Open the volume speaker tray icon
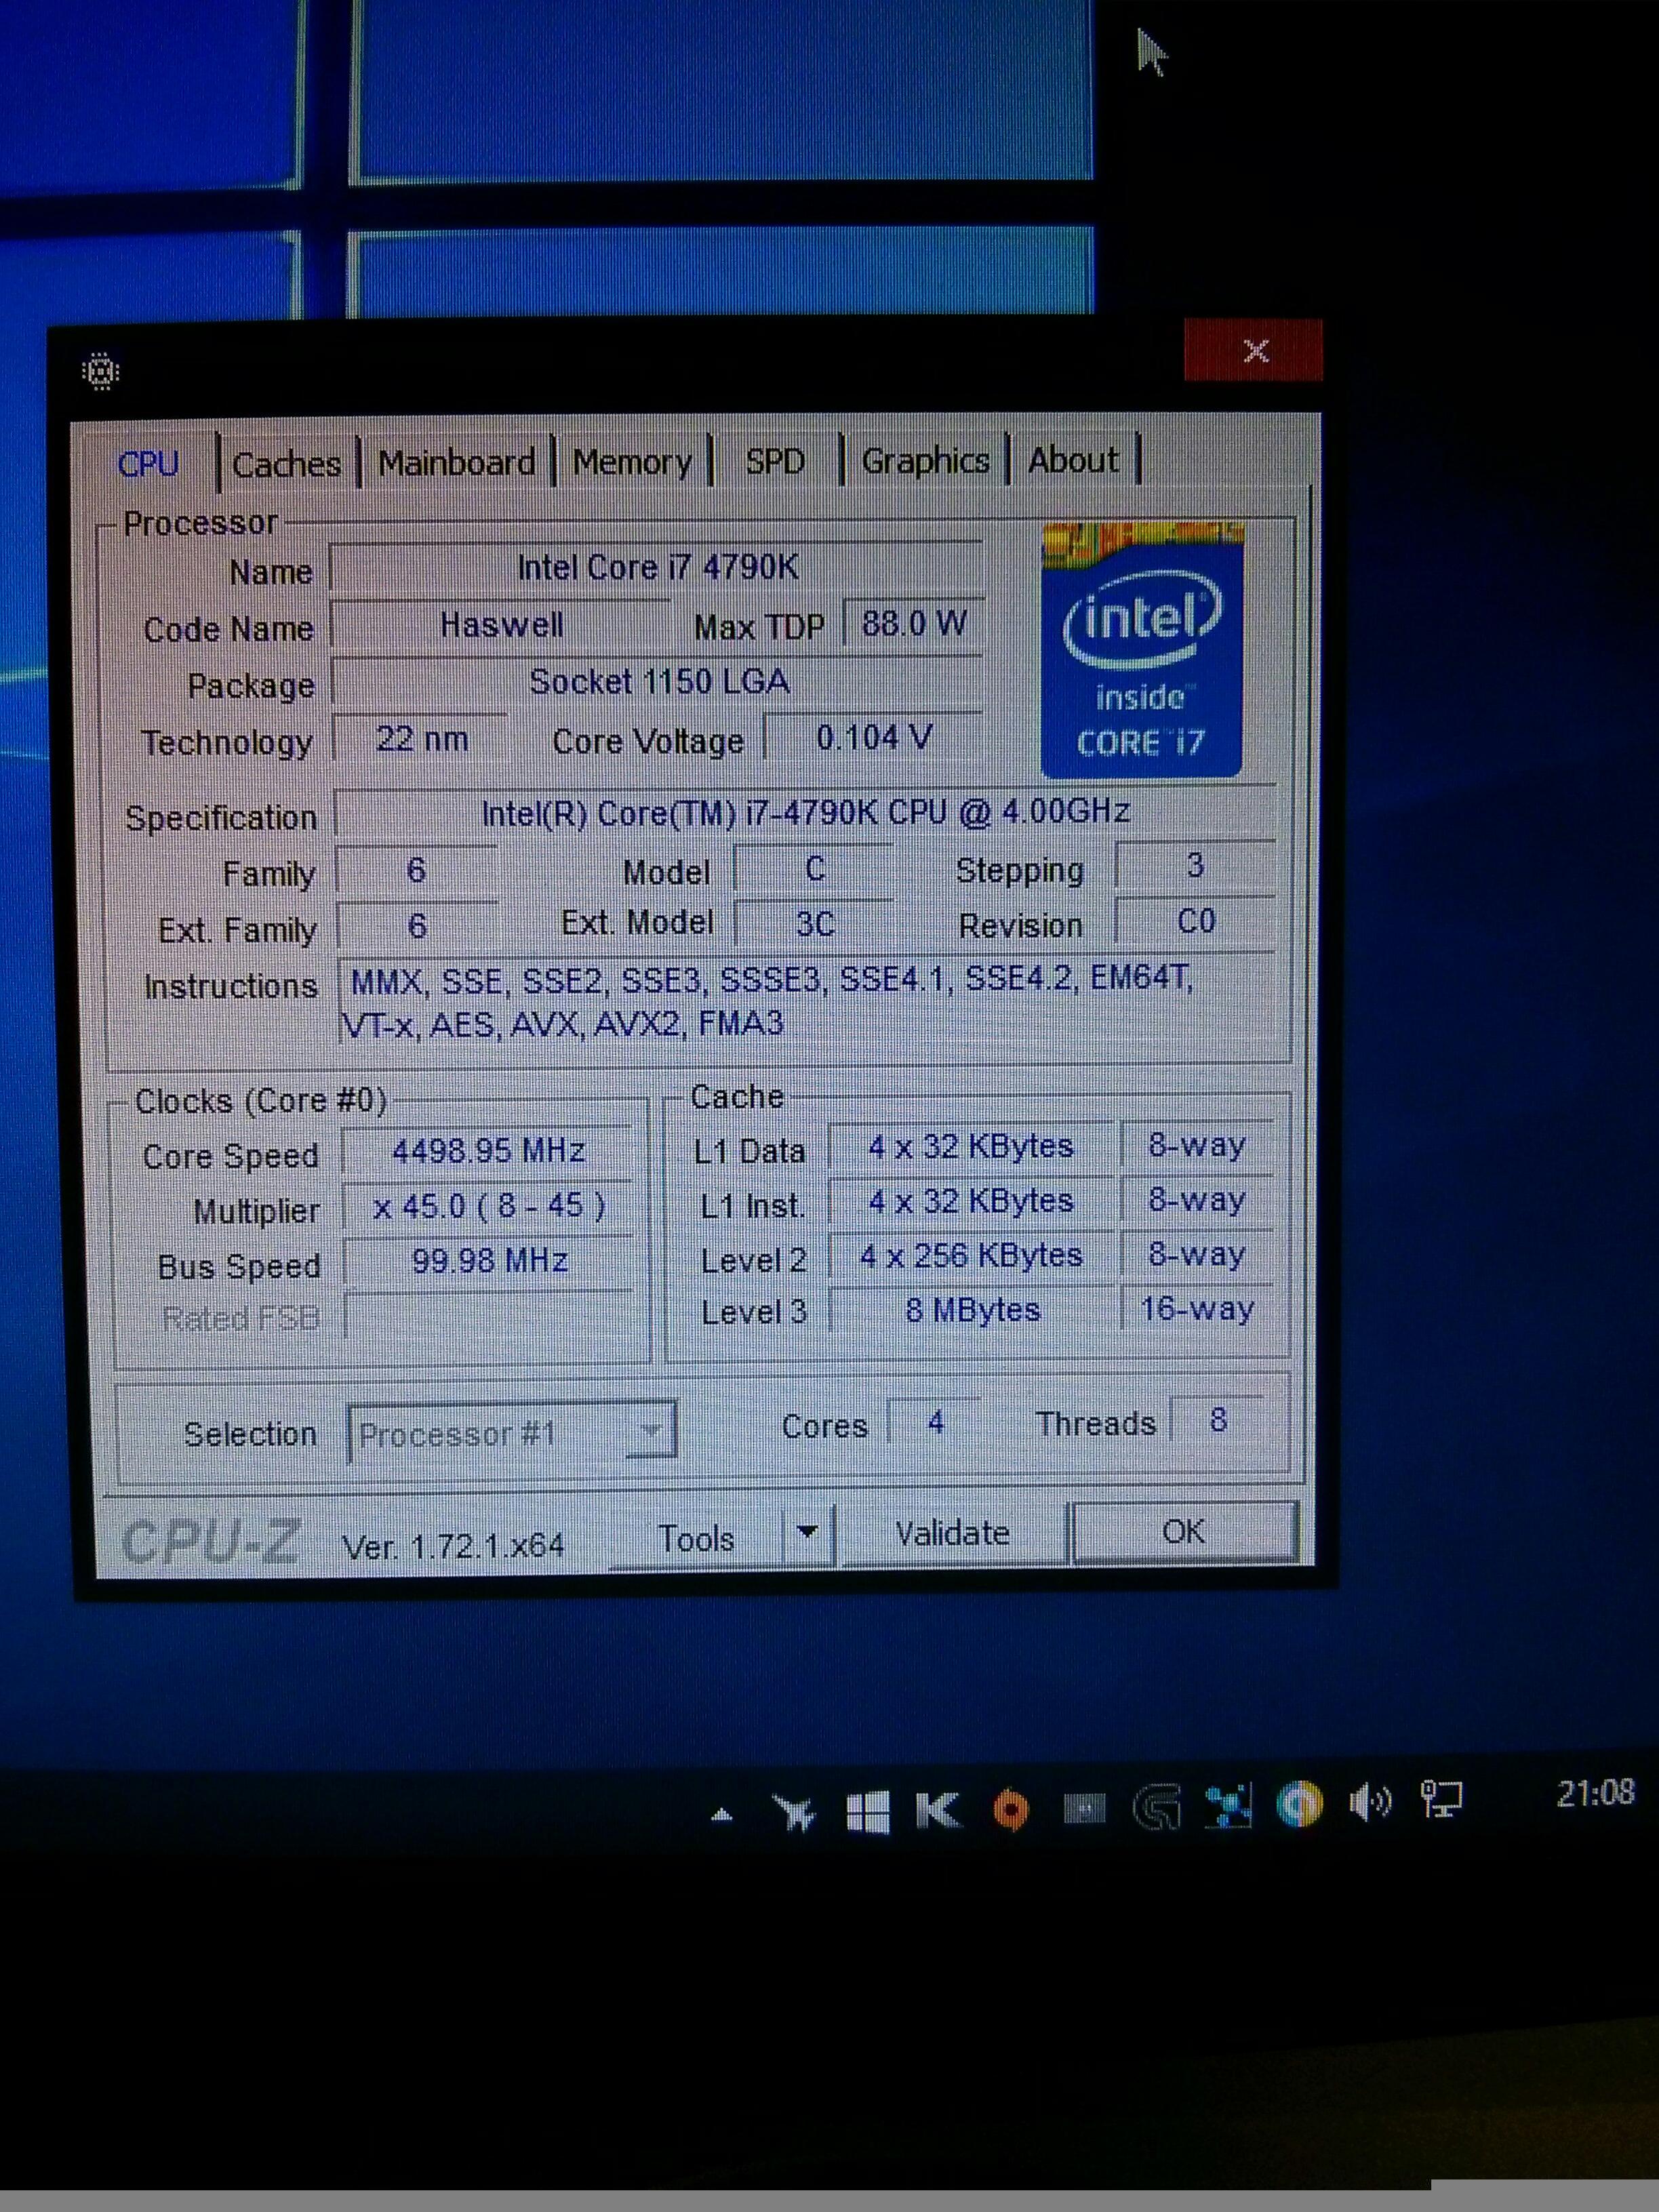This screenshot has height=2212, width=1659. 1369,1803
